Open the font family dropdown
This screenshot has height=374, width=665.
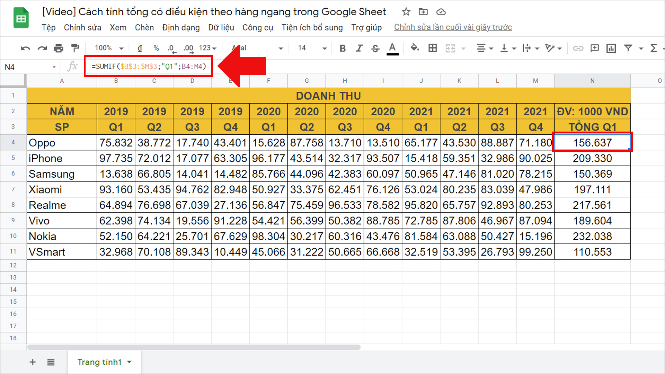(x=257, y=48)
